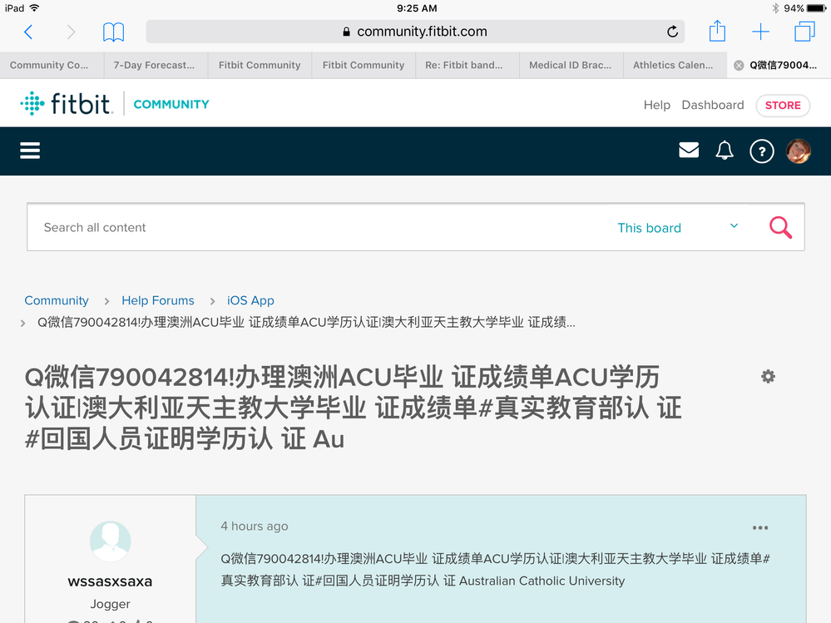Click the question mark help icon
Screen dimensions: 831x623
[762, 152]
